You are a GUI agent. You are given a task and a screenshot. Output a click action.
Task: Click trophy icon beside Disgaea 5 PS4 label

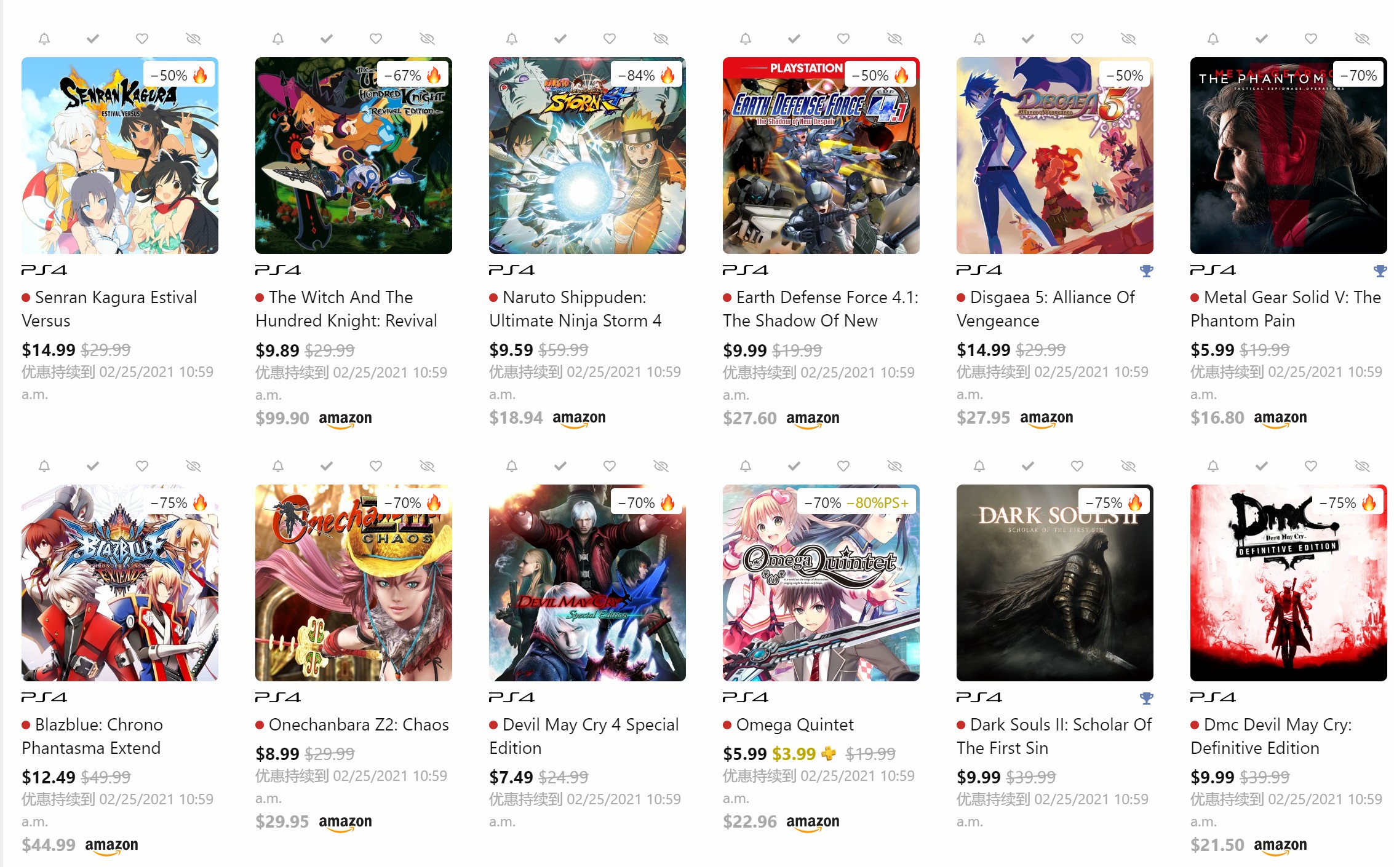pos(1147,271)
